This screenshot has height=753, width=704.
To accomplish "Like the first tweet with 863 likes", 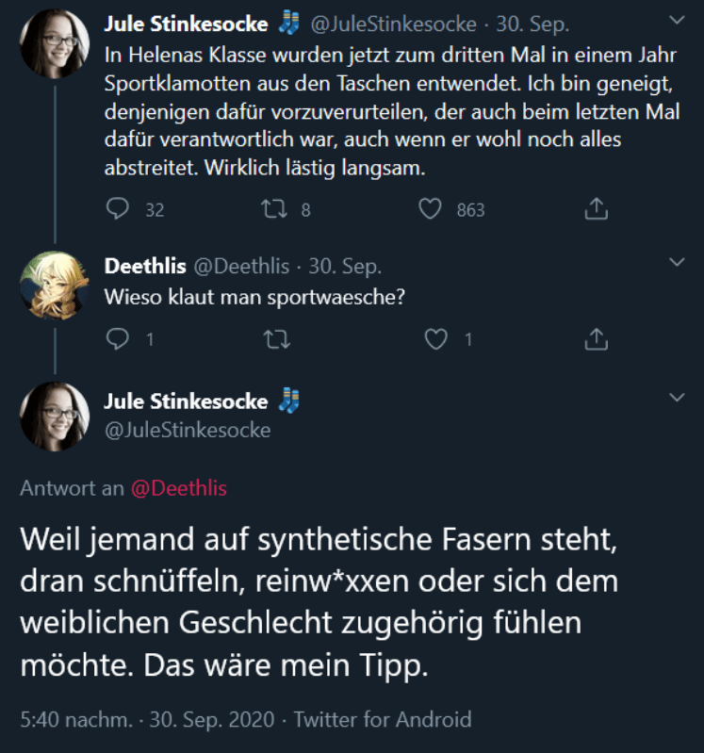I will [432, 209].
